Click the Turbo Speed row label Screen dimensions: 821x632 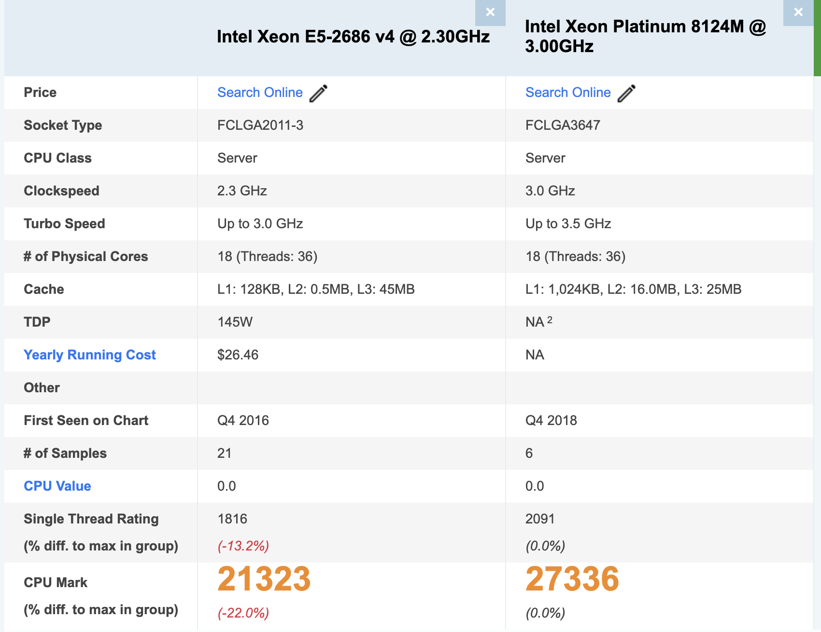[64, 223]
